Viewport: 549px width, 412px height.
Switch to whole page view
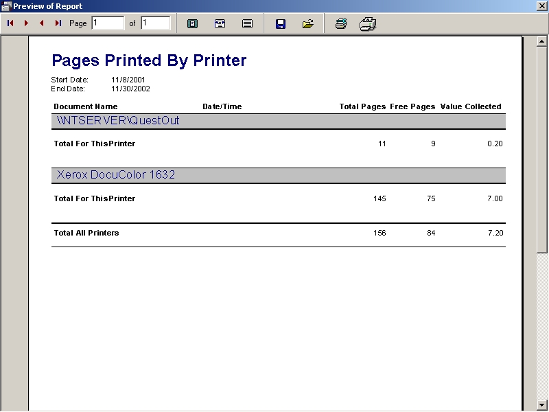[x=192, y=24]
